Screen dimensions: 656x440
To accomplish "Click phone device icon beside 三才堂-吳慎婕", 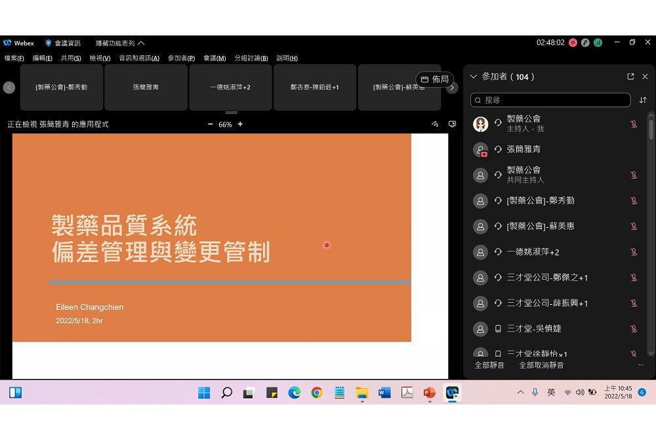I will (498, 328).
